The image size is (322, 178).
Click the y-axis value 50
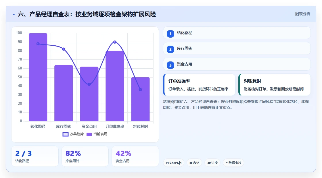point(20,77)
